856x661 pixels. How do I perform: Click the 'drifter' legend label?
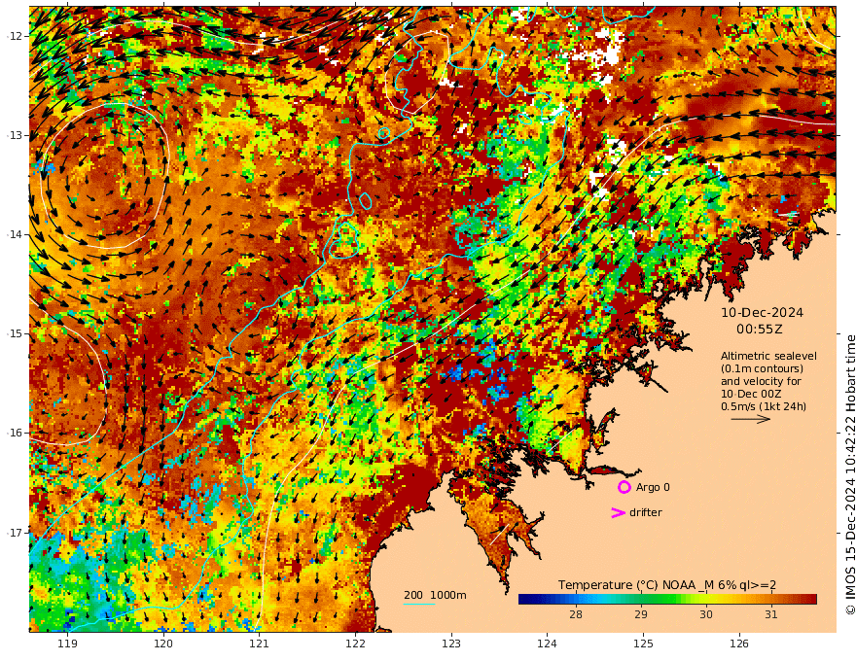click(x=646, y=512)
